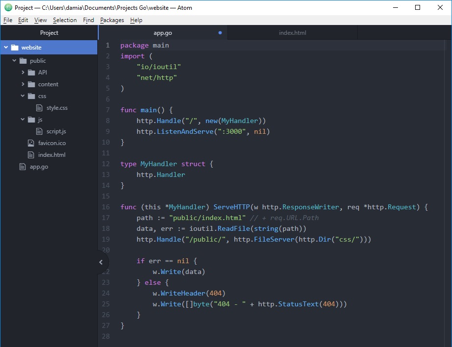This screenshot has width=452, height=347.
Task: Click the Atom logo in title bar
Action: coord(7,7)
